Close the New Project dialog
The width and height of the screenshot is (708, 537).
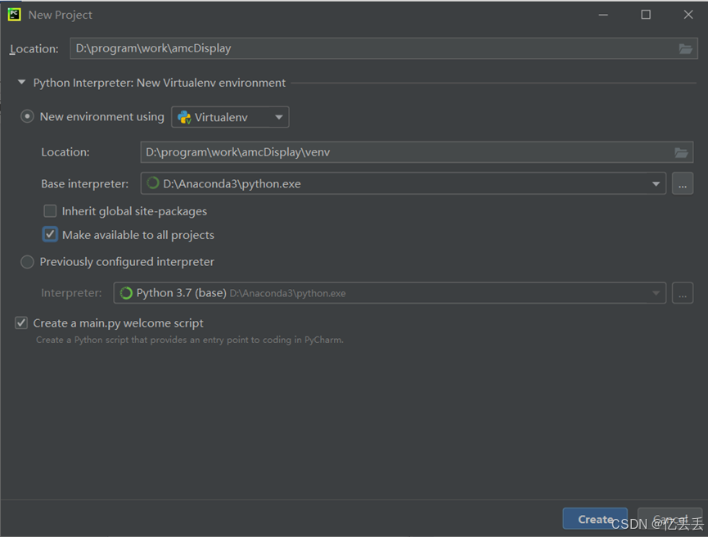[x=688, y=15]
